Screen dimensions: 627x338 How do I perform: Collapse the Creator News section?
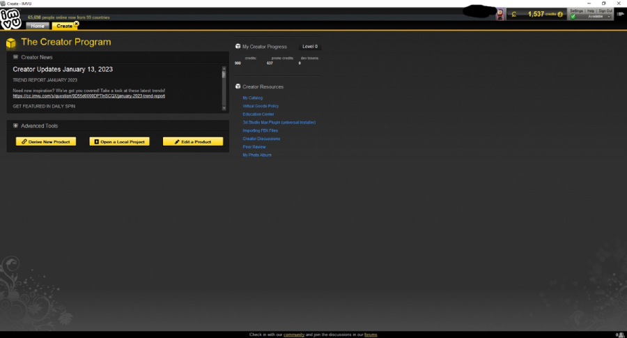[15, 57]
